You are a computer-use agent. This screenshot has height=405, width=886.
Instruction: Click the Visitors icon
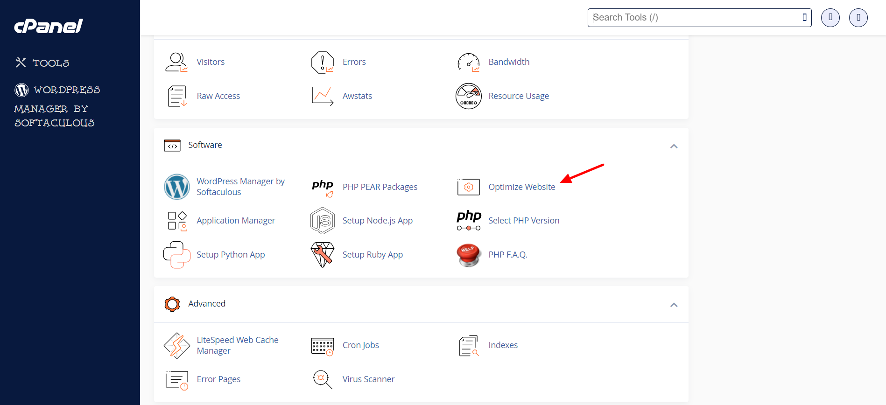point(176,62)
